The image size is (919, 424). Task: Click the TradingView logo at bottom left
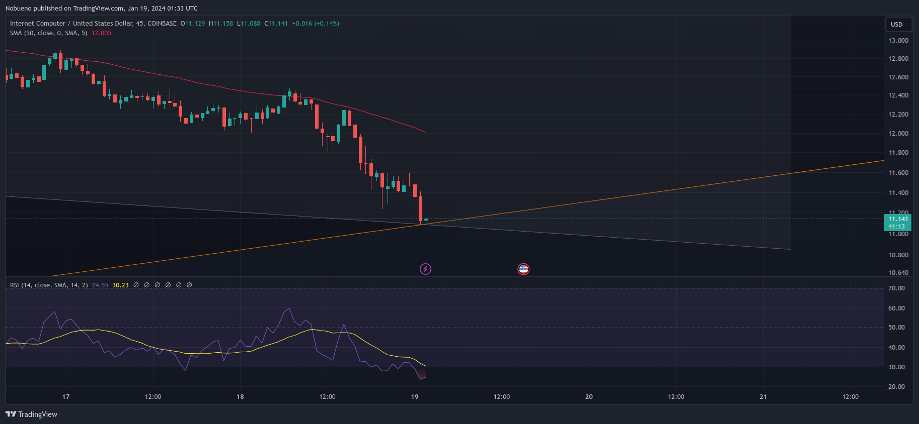point(31,414)
